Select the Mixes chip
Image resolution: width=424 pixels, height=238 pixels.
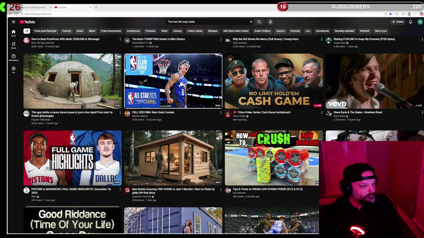[x=92, y=31]
